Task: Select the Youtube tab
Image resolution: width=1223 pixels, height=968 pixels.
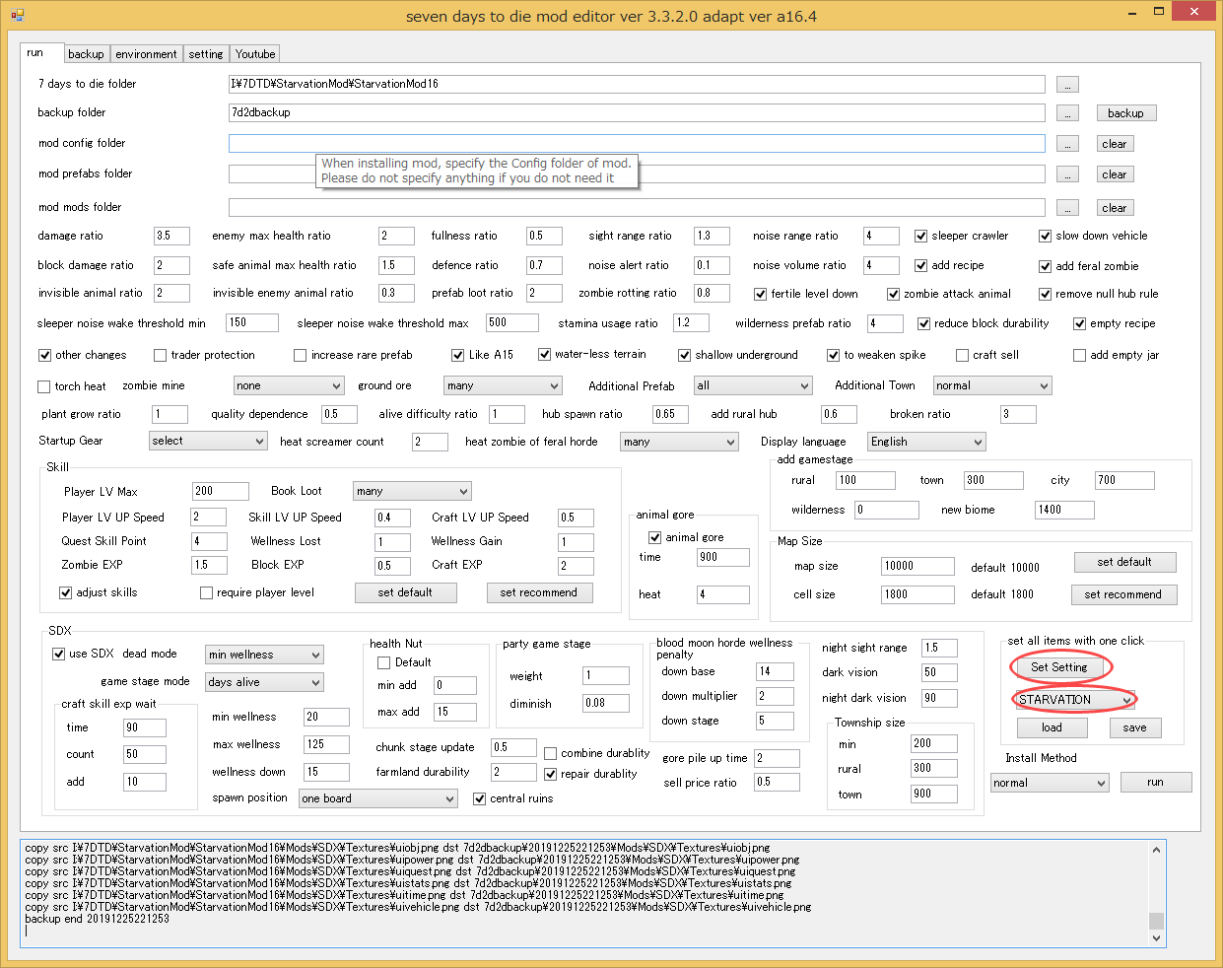Action: [x=255, y=54]
